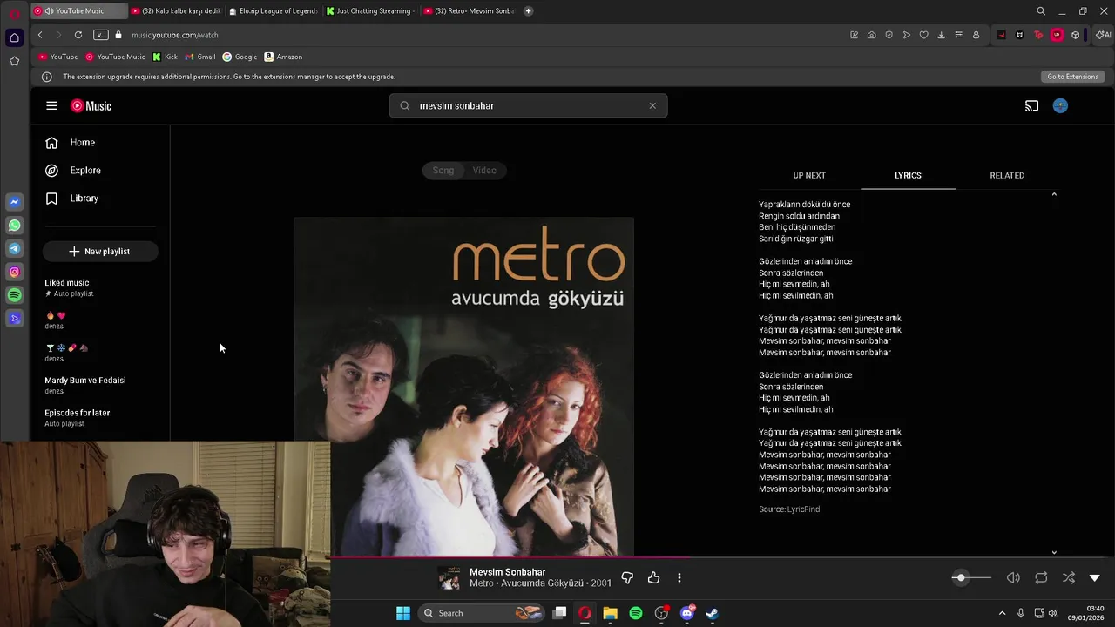The image size is (1115, 627).
Task: Switch to the UP NEXT tab
Action: 809,175
